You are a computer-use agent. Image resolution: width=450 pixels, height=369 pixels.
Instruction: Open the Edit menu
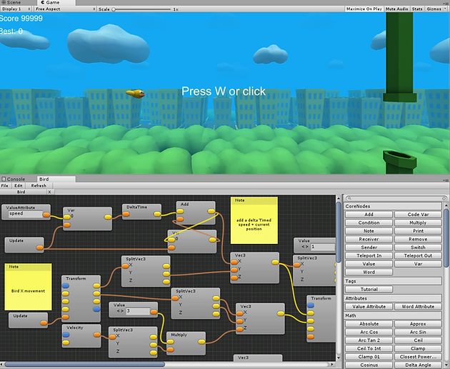(19, 186)
